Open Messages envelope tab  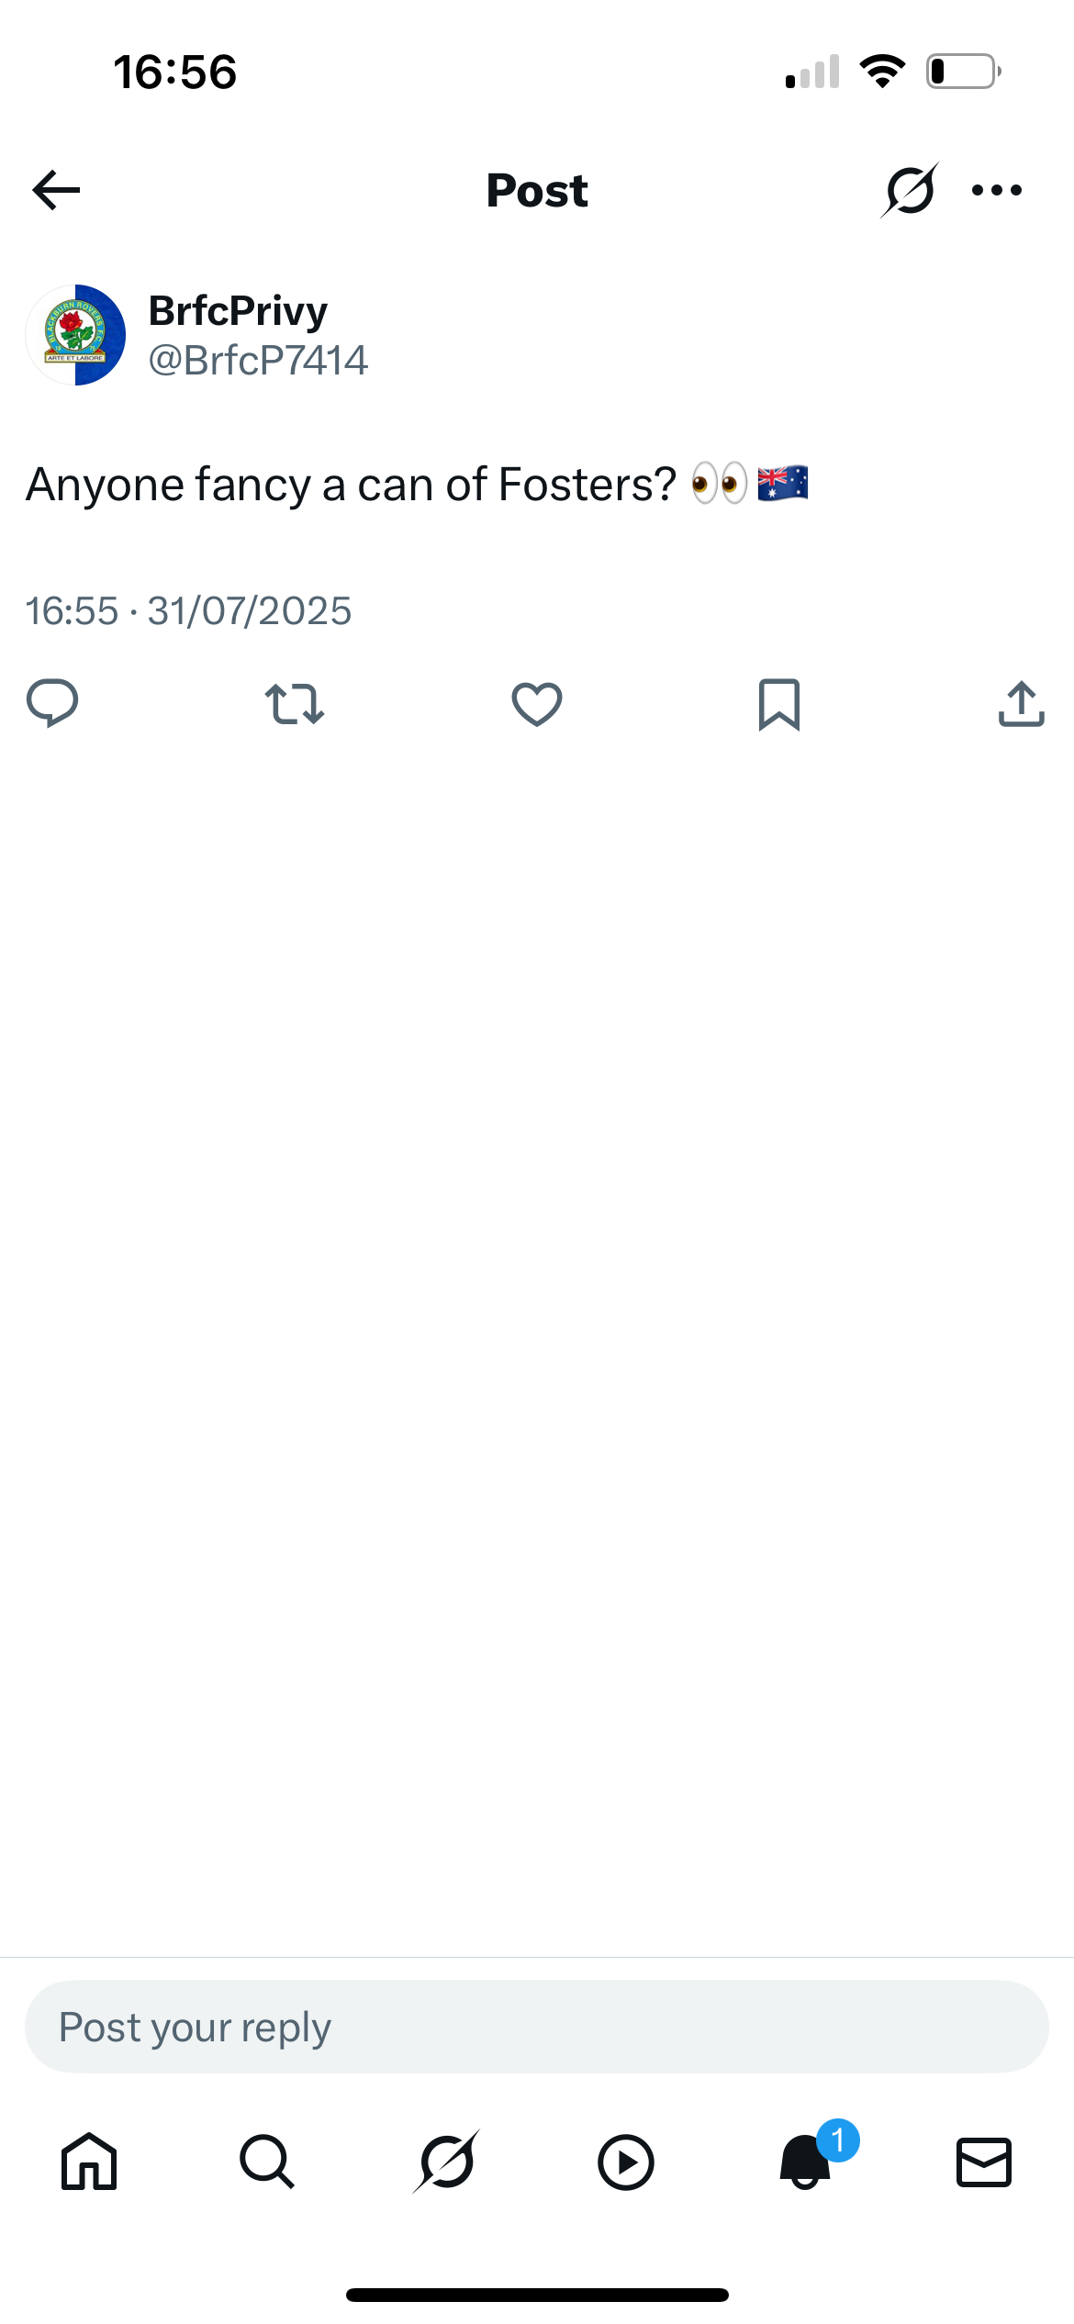984,2162
